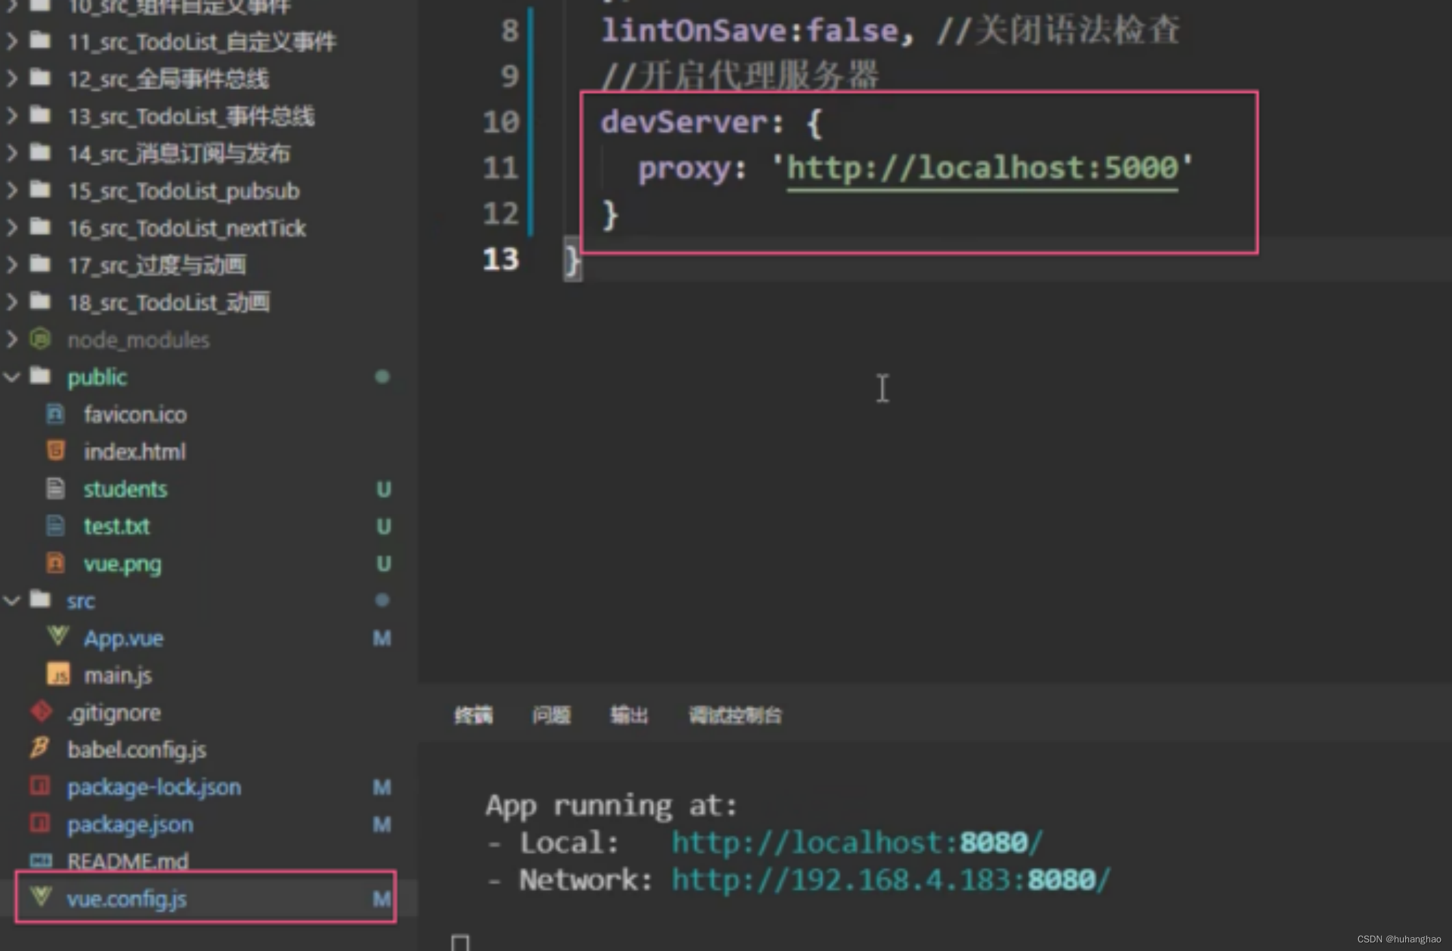The height and width of the screenshot is (951, 1452).
Task: Expand the 17_src_过度与动画 folder
Action: (x=12, y=265)
